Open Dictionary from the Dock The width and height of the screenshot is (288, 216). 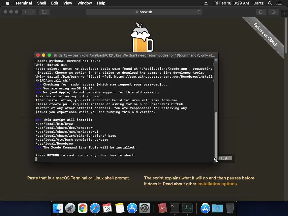click(x=163, y=208)
